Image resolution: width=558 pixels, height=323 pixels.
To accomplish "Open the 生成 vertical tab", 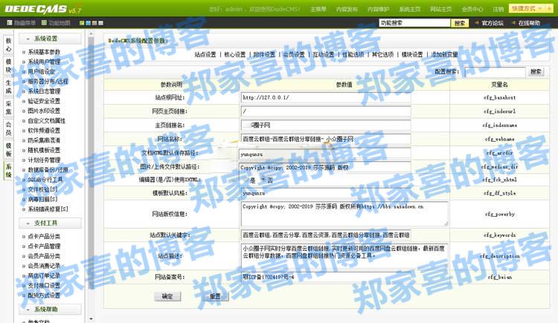I will [x=8, y=87].
